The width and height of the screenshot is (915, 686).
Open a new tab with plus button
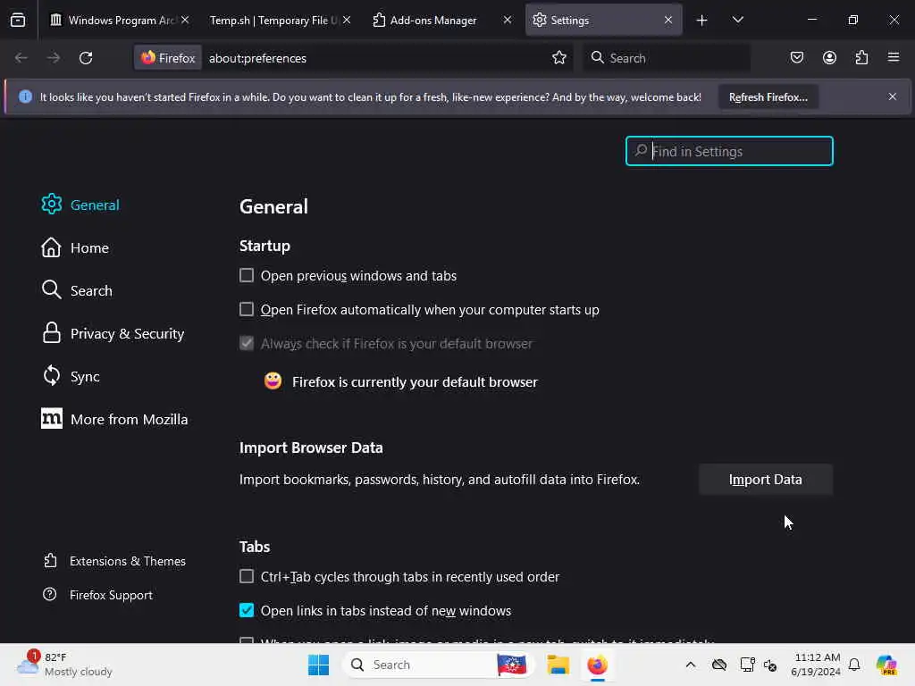(x=702, y=21)
